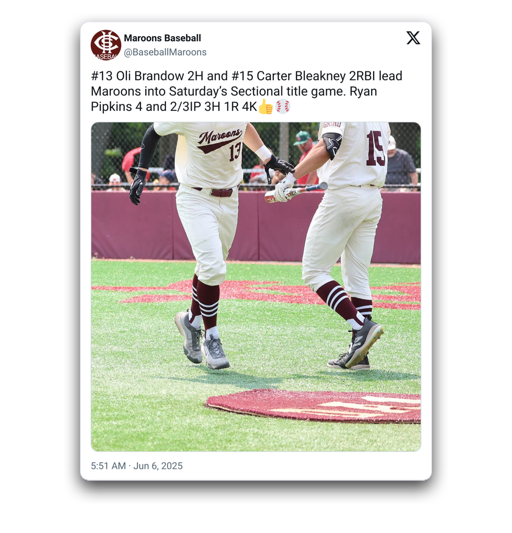Click the X logo icon

(x=413, y=38)
